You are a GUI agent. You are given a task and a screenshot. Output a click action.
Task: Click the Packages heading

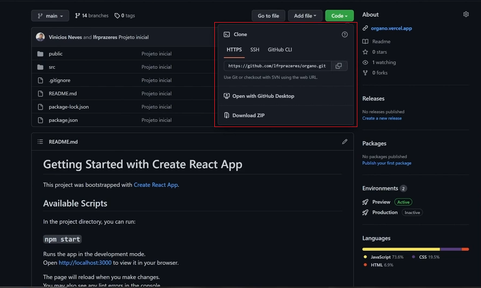click(374, 143)
